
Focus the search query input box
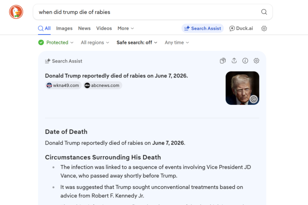pyautogui.click(x=153, y=12)
